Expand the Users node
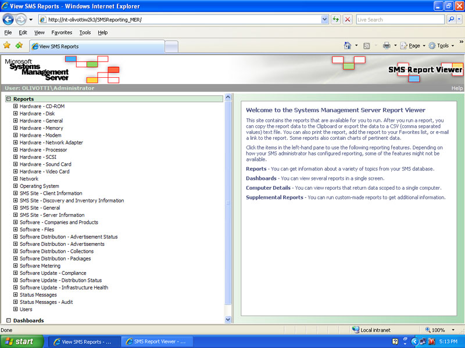 (x=16, y=309)
